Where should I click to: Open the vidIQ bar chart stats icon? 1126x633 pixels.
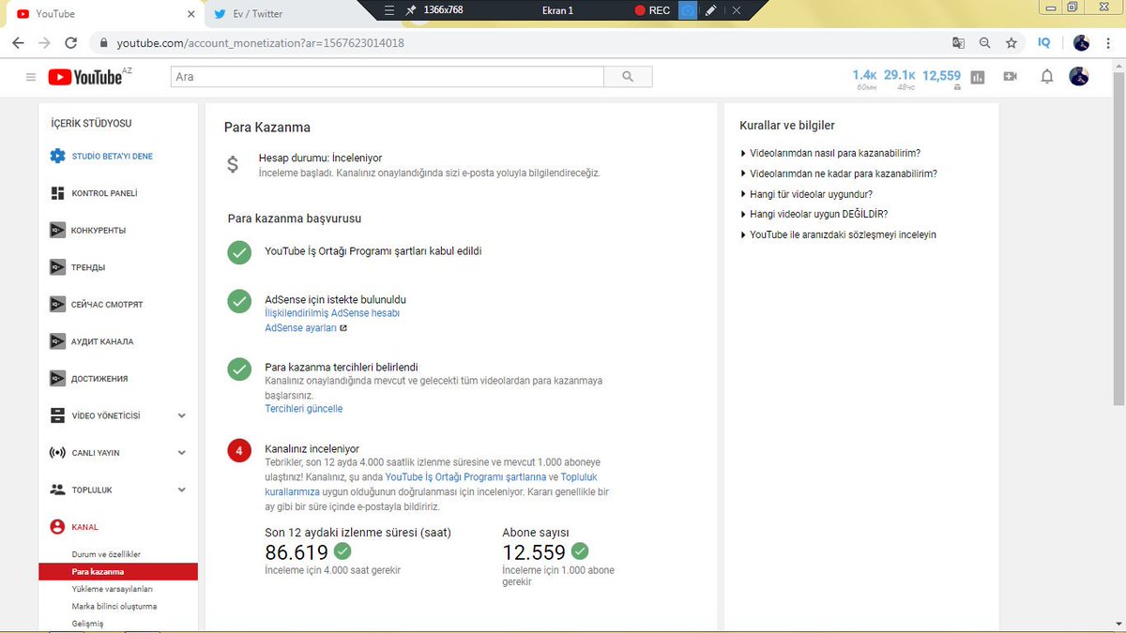click(978, 77)
